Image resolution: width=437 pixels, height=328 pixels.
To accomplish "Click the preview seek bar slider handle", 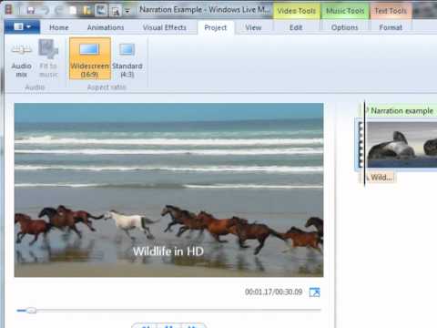I will (31, 311).
